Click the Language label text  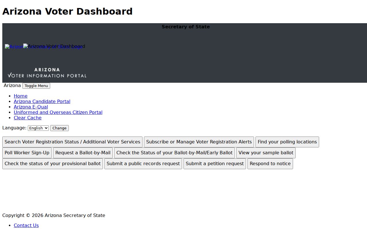pyautogui.click(x=14, y=128)
